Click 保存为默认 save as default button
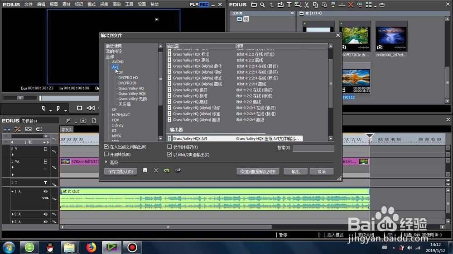Screen dimensions: 453x254 pyautogui.click(x=120, y=172)
